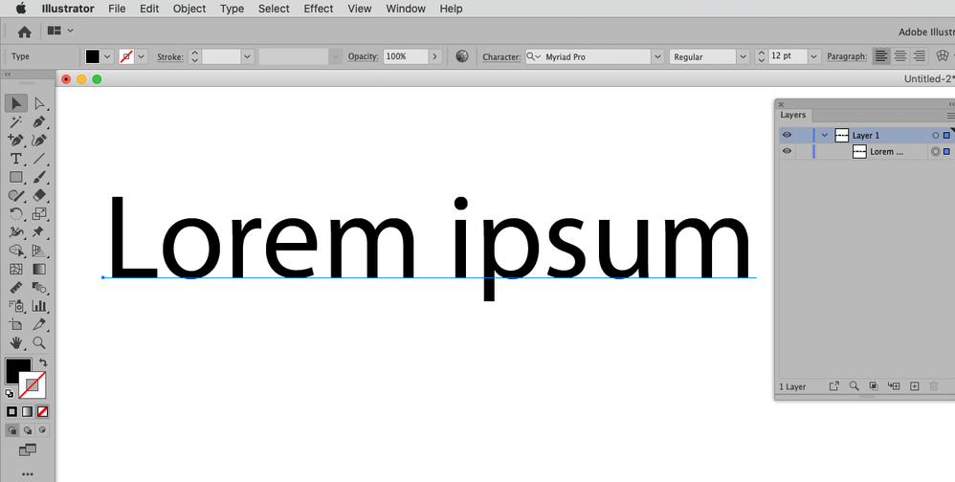Click Locate Object magnifier in Layers panel
Viewport: 955px width, 482px height.
854,385
